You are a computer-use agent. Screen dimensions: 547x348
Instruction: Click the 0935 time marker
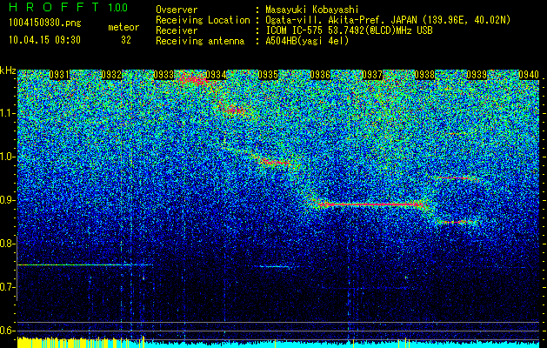point(268,75)
